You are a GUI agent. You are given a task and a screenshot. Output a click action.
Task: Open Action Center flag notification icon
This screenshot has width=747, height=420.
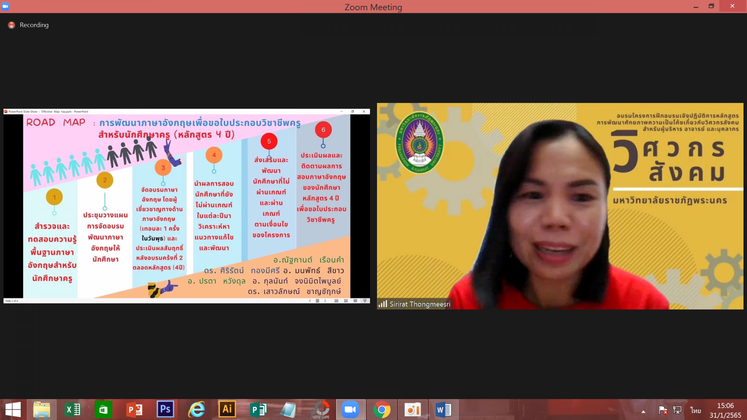[x=663, y=410]
